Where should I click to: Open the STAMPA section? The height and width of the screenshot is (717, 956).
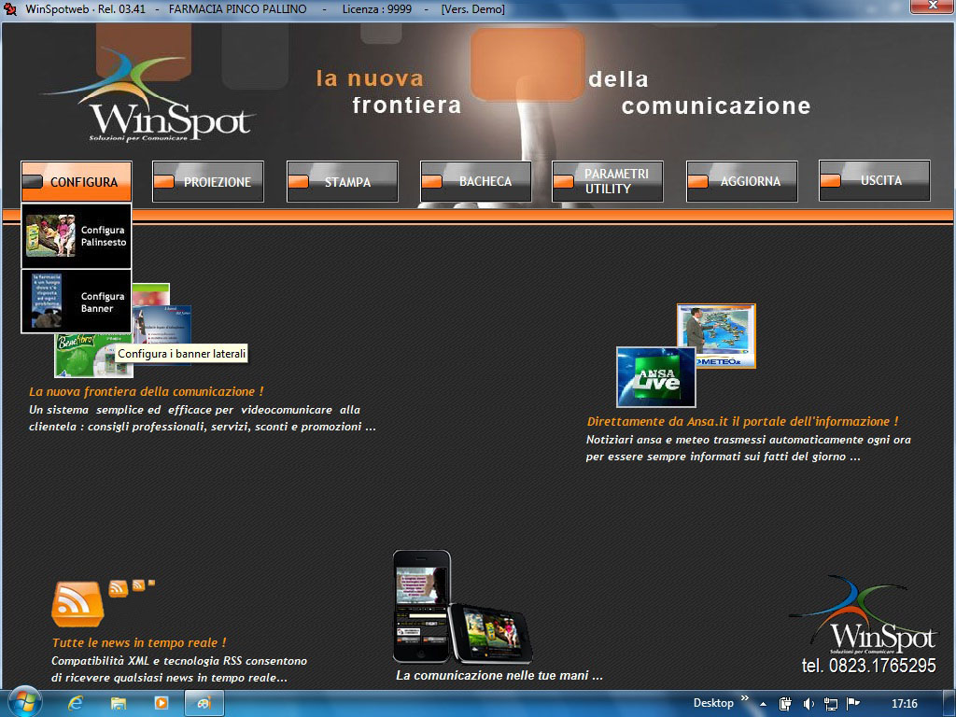pyautogui.click(x=343, y=182)
